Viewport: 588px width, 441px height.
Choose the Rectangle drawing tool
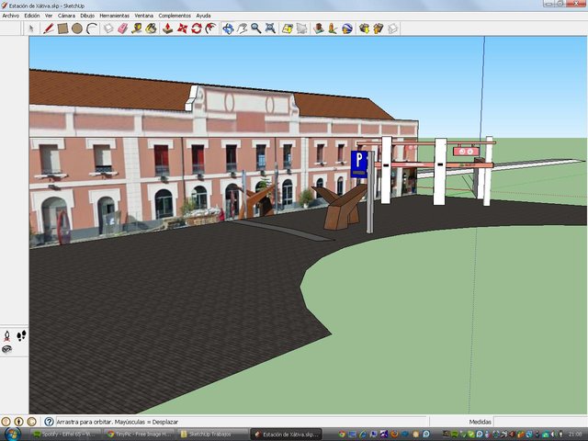62,28
